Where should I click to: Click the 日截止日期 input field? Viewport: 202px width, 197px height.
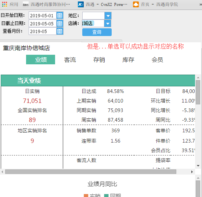[43, 24]
